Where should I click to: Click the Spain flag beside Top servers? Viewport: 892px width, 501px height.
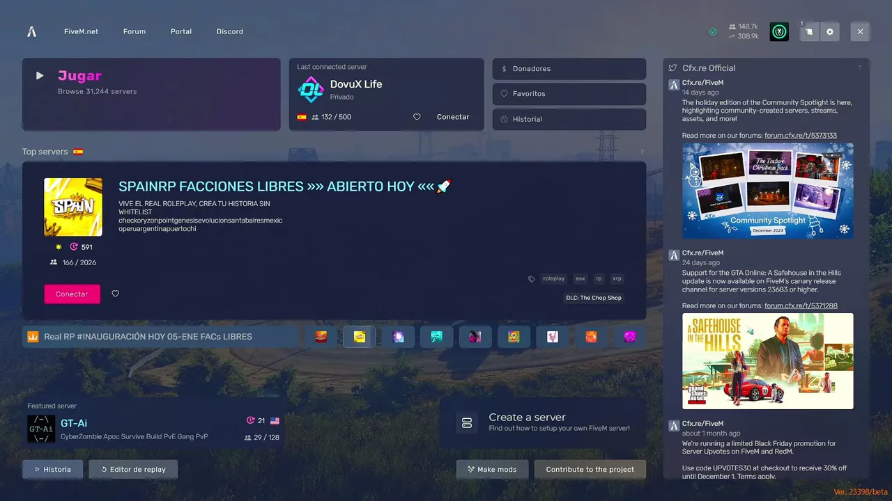coord(78,152)
